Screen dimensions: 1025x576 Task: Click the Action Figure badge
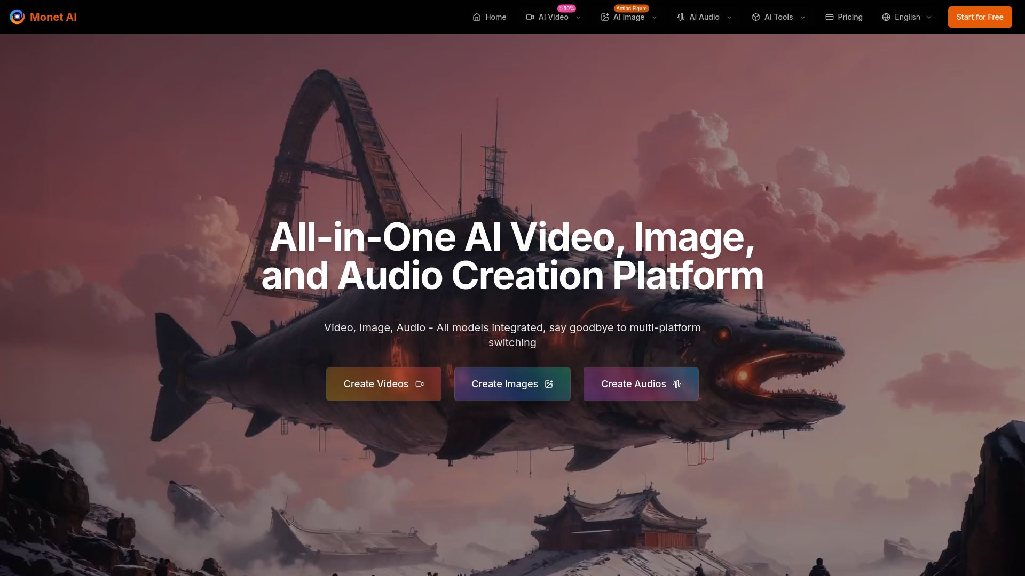click(631, 9)
